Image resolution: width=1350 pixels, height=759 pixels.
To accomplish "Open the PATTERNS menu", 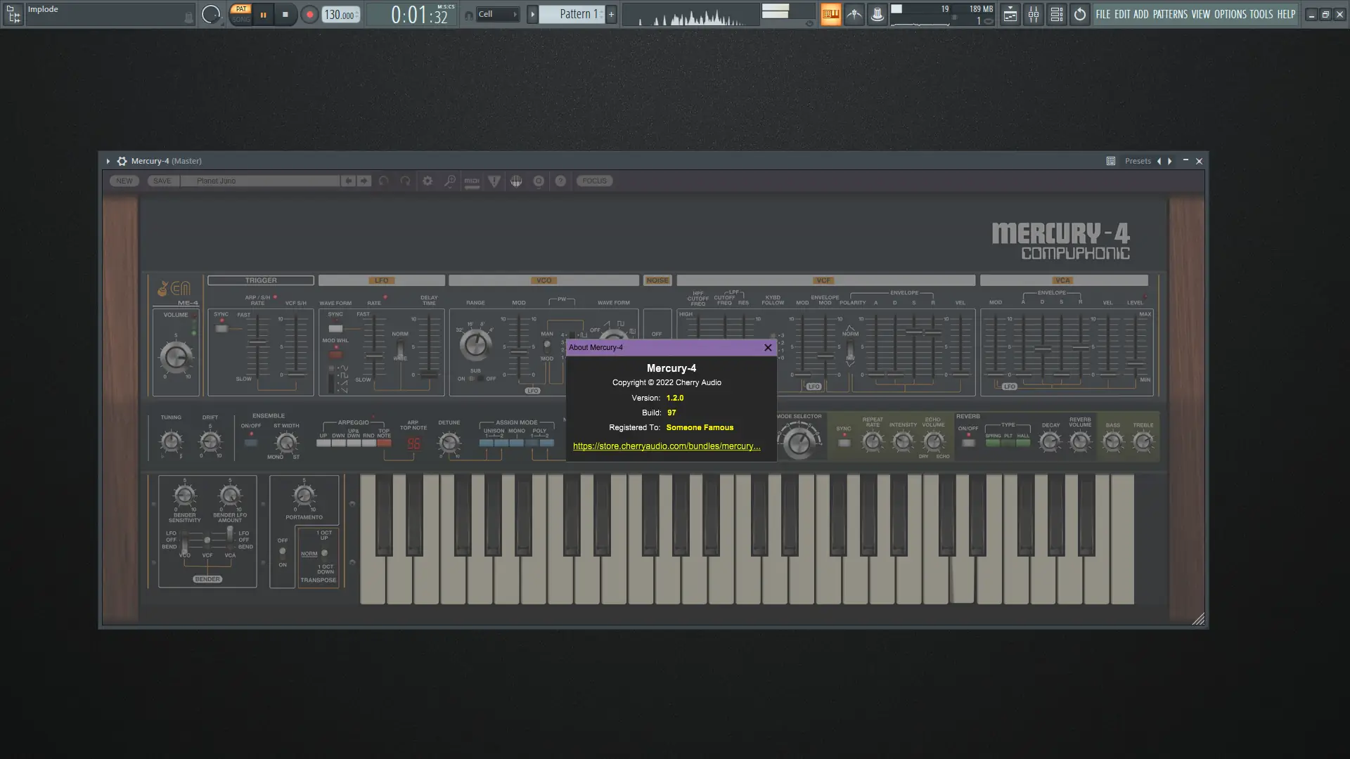I will click(x=1170, y=14).
